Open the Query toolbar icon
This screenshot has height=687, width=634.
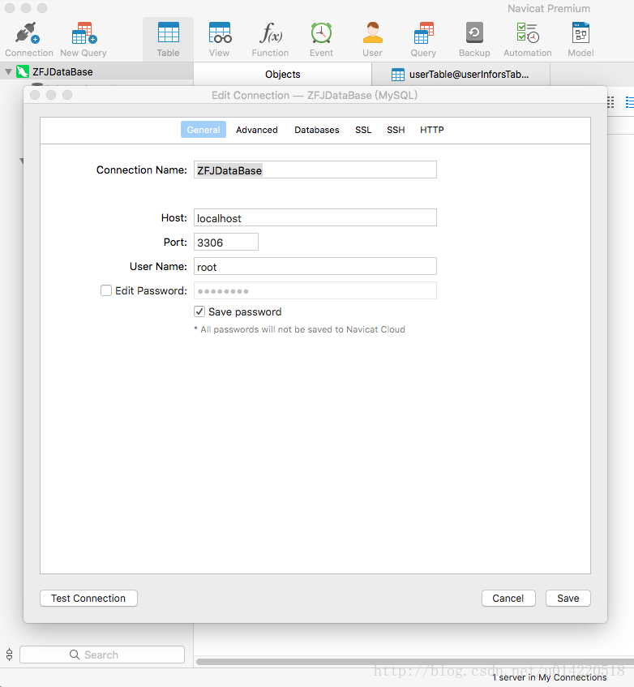point(423,33)
